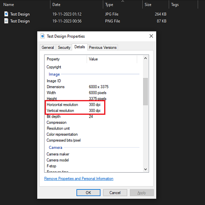Open Remove Properties and Personal Information link
The width and height of the screenshot is (205, 205).
79,178
